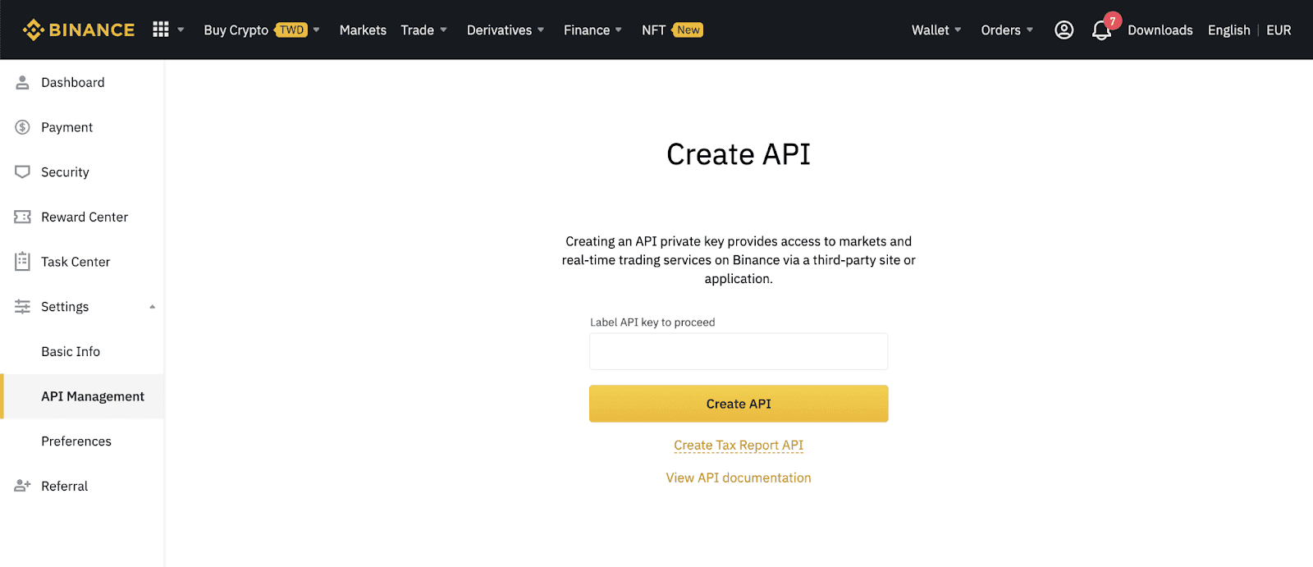Expand the Derivatives dropdown menu
Screen dimensions: 1313x567
point(505,30)
